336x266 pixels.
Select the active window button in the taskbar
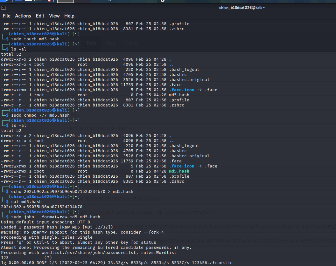(65, 1)
